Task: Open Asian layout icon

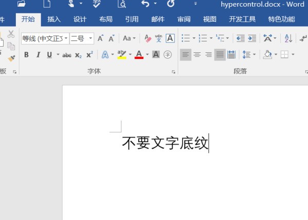Action: pos(268,38)
